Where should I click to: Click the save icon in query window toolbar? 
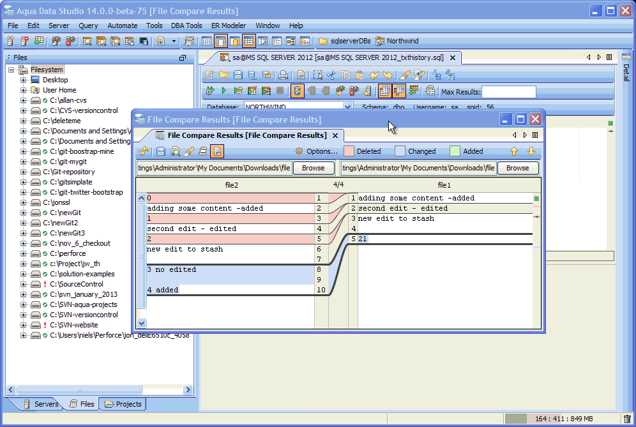coord(238,75)
